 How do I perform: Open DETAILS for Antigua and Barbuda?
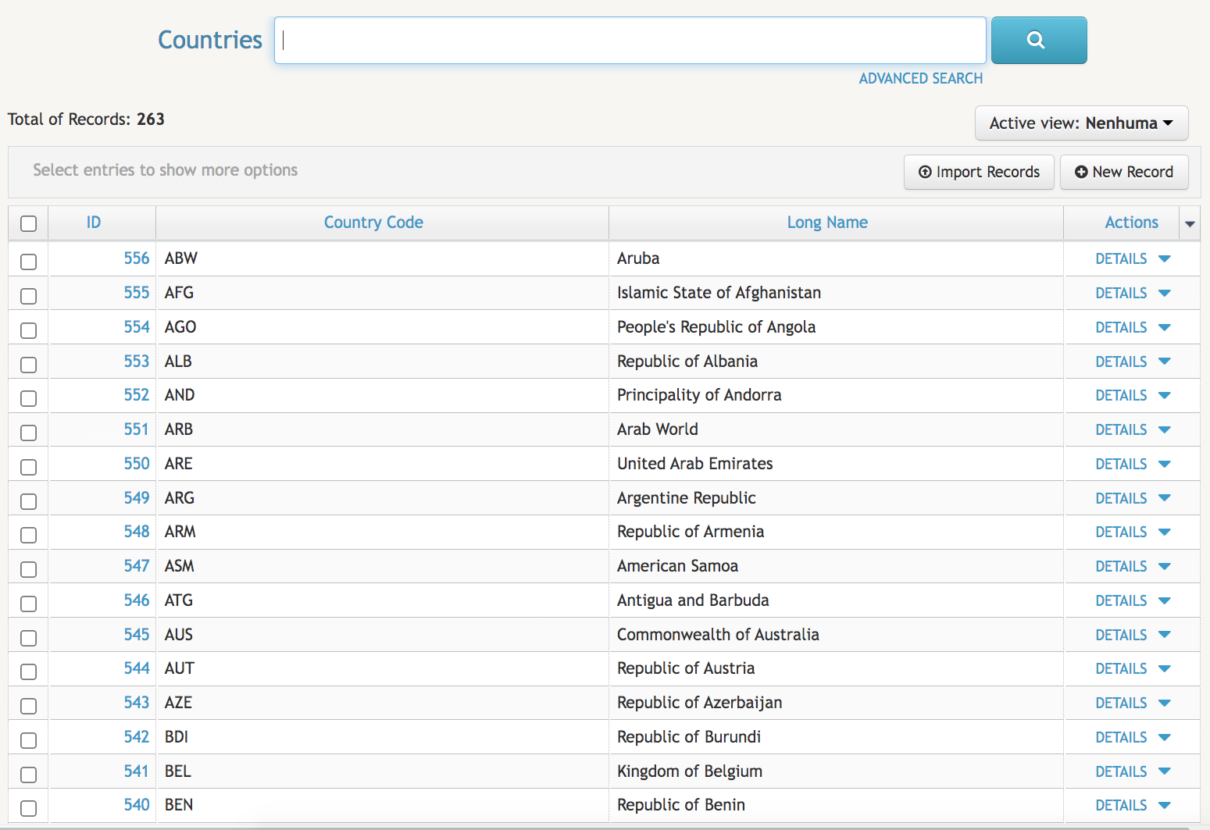pyautogui.click(x=1121, y=600)
